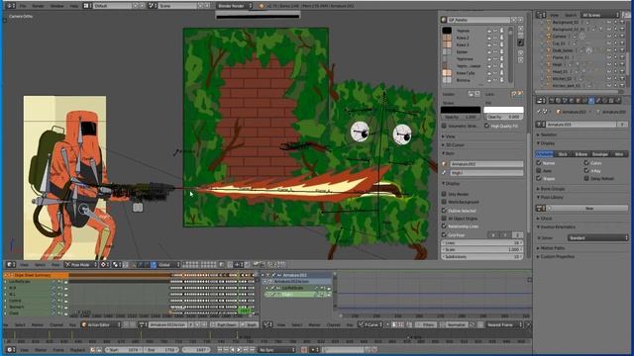The width and height of the screenshot is (634, 356).
Task: Click the play animation button
Action: click(239, 350)
